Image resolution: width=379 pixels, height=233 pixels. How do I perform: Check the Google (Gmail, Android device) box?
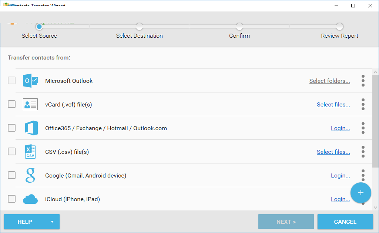click(12, 175)
